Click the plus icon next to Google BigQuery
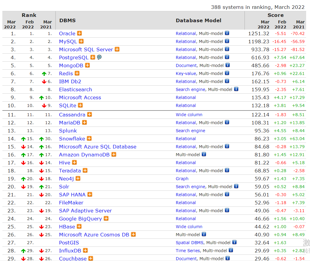Viewport: 310px width, 261px height. pos(106,219)
